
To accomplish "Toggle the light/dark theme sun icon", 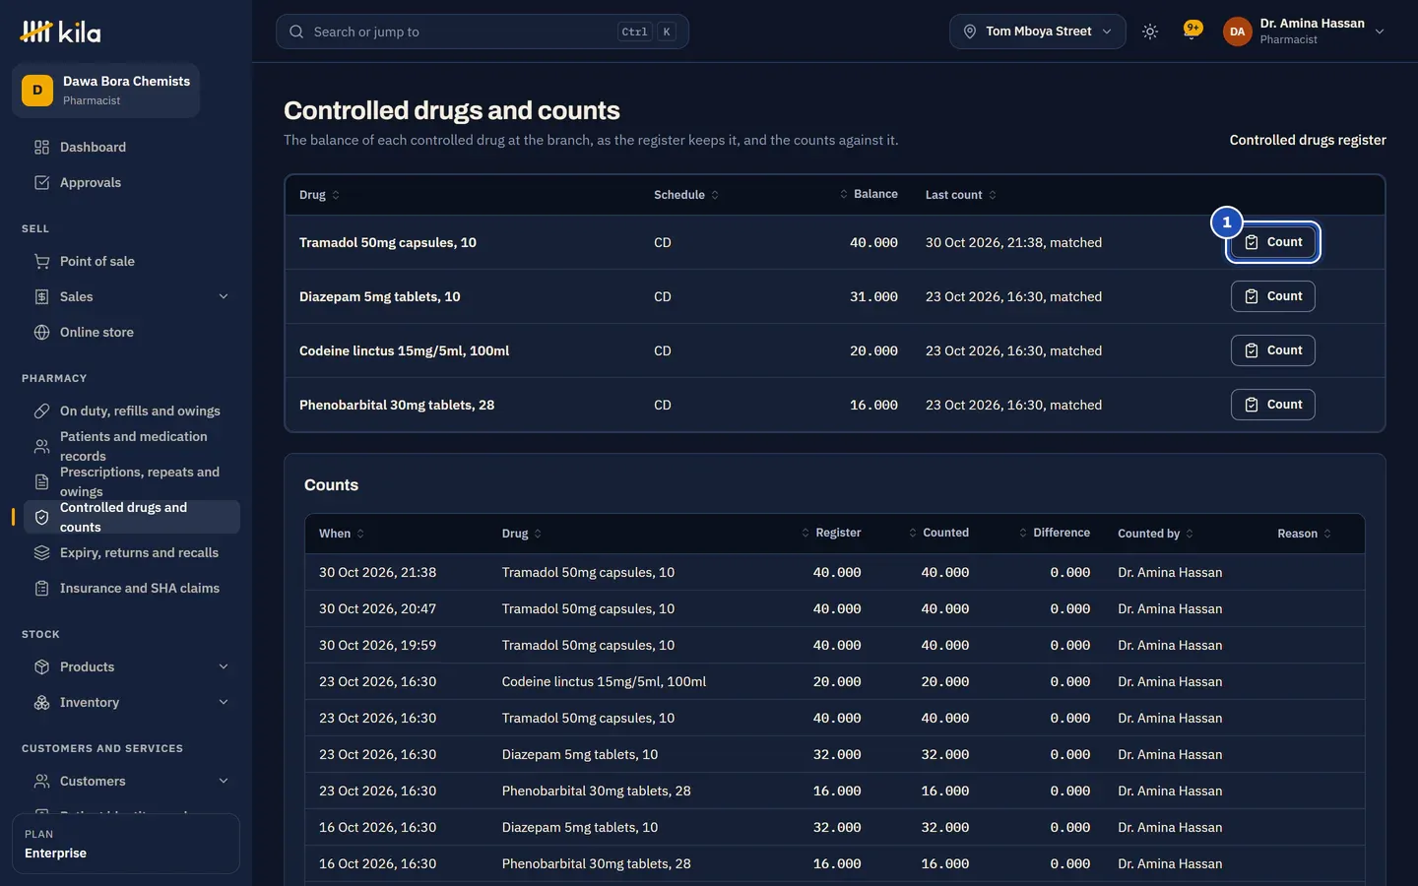I will click(x=1149, y=32).
